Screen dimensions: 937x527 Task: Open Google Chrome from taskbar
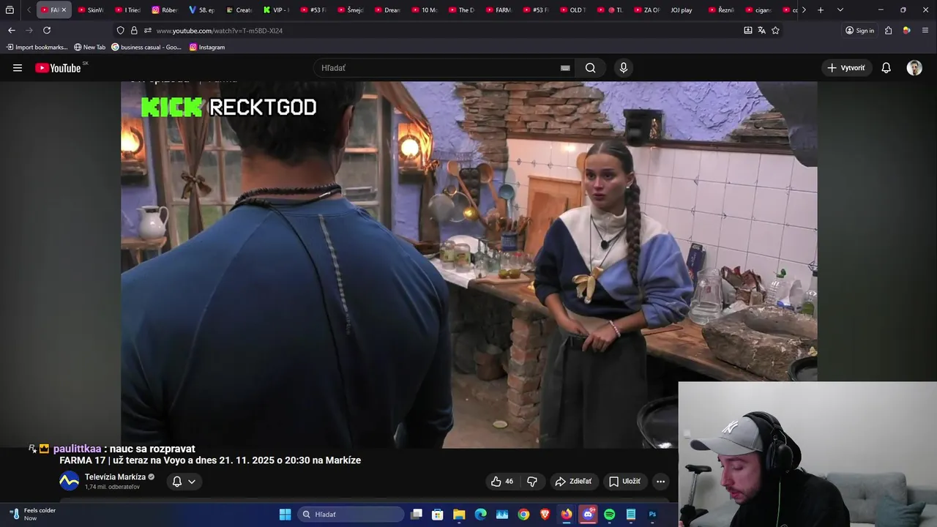[x=523, y=515]
